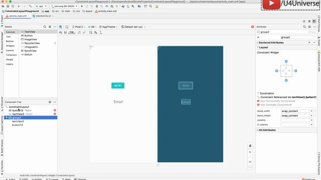Remove declared attribute with minus icon
This screenshot has width=321, height=180.
[x=314, y=42]
